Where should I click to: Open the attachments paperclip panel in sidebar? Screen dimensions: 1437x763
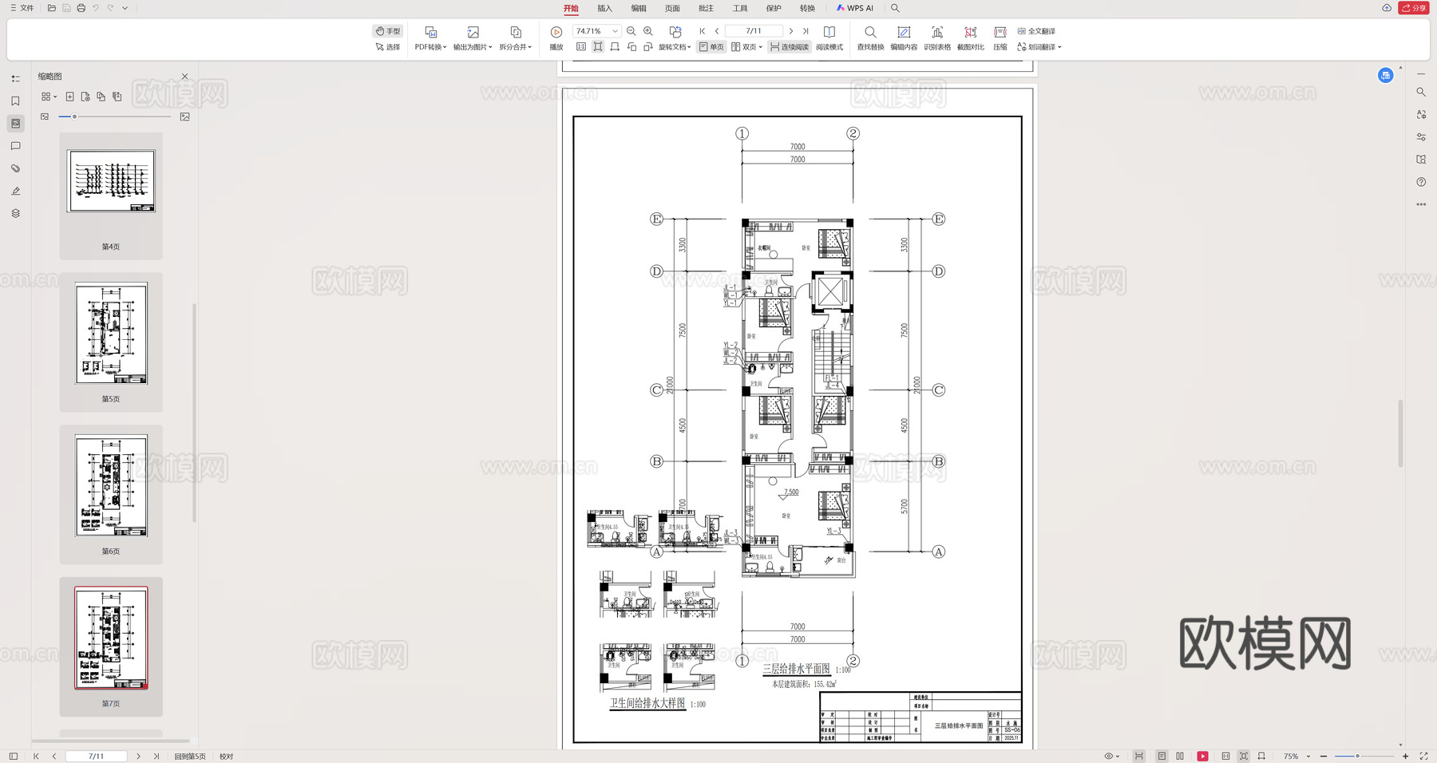pyautogui.click(x=15, y=168)
